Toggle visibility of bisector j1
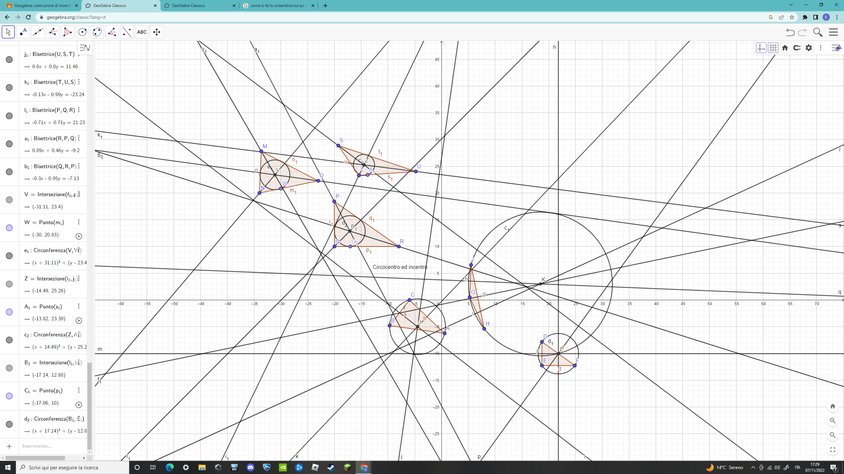Screen dimensions: 844x474 [x=9, y=60]
